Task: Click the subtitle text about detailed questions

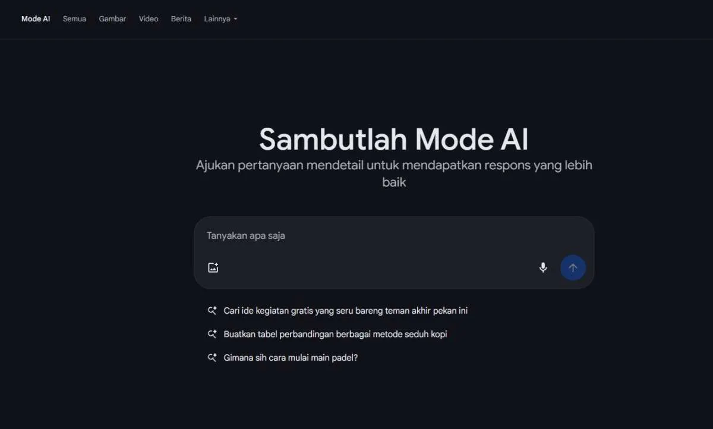Action: (x=394, y=172)
